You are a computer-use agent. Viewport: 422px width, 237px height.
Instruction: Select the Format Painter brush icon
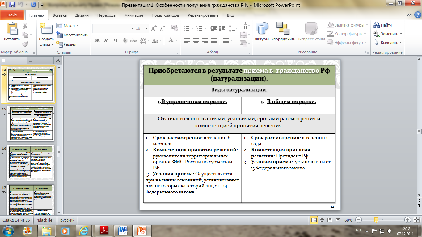click(x=25, y=44)
